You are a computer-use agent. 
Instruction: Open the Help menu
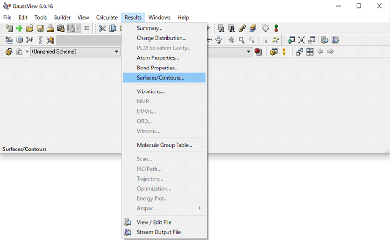tap(183, 17)
